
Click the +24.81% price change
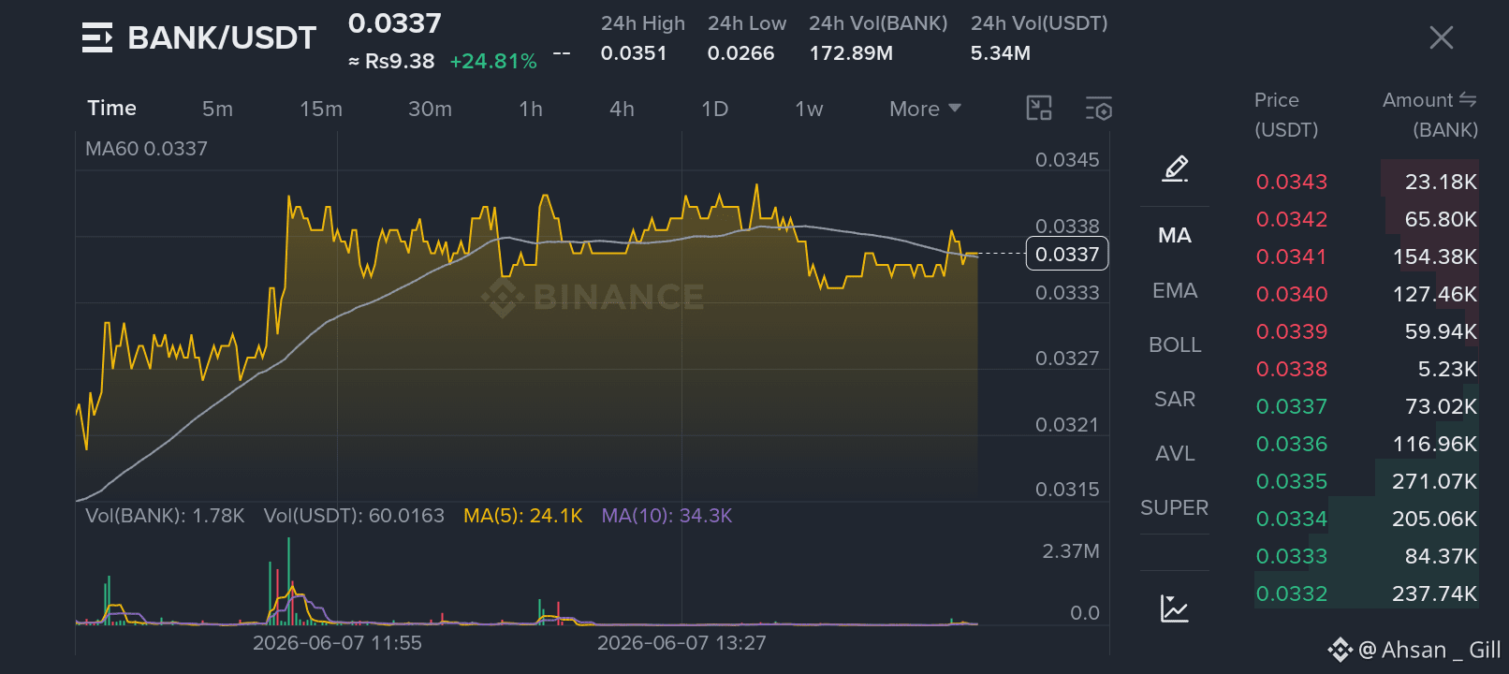point(493,62)
